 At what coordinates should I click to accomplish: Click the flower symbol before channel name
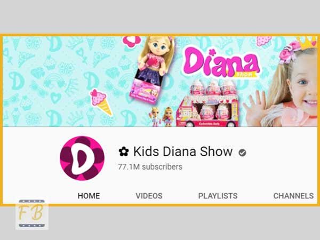124,151
